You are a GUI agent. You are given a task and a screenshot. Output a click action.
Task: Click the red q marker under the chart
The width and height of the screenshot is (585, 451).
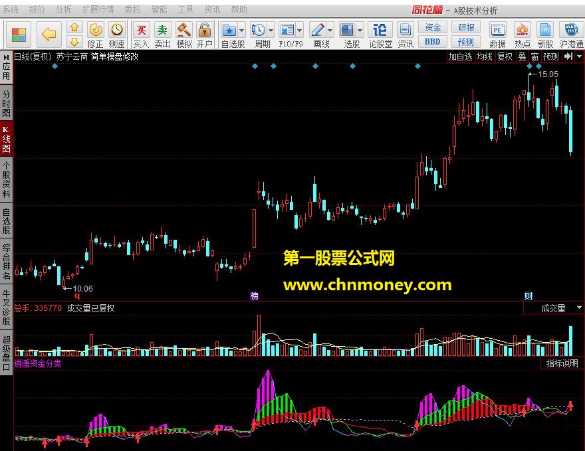77,296
